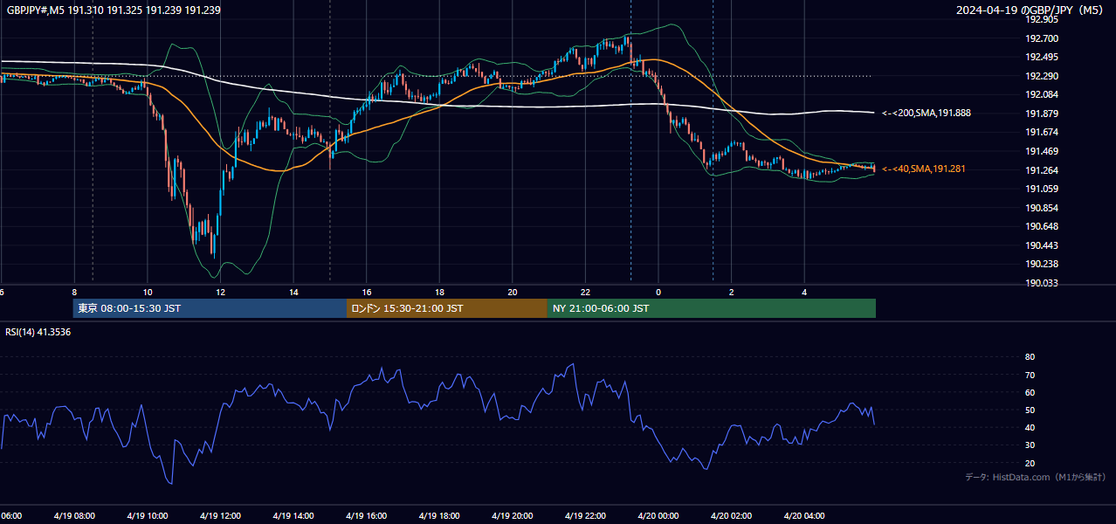
Task: Click the bottom time label 4/19 22:00
Action: tap(585, 515)
